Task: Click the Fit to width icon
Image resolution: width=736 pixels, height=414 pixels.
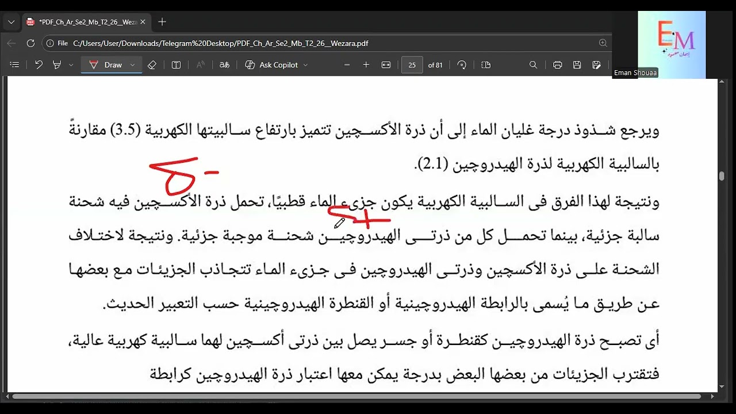Action: [x=386, y=65]
